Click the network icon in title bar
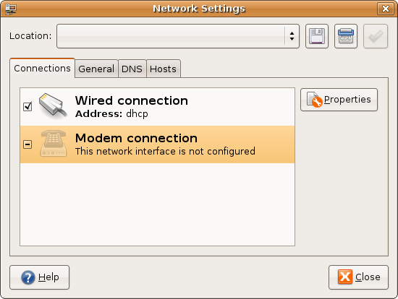 pyautogui.click(x=11, y=9)
